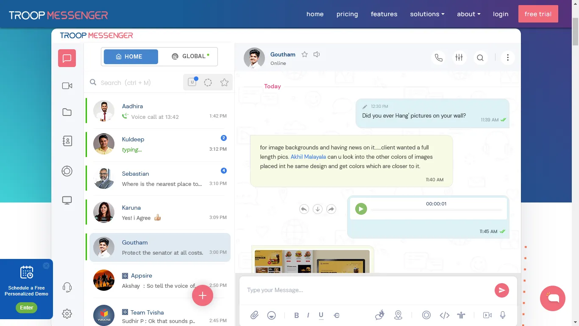Open video calls from the left sidebar
The width and height of the screenshot is (579, 326).
67,86
